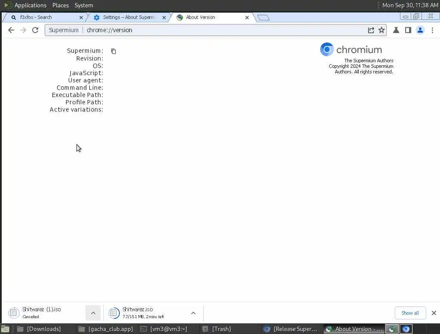Image resolution: width=440 pixels, height=334 pixels.
Task: Click the 'Executable Path:' label
Action: tap(77, 95)
